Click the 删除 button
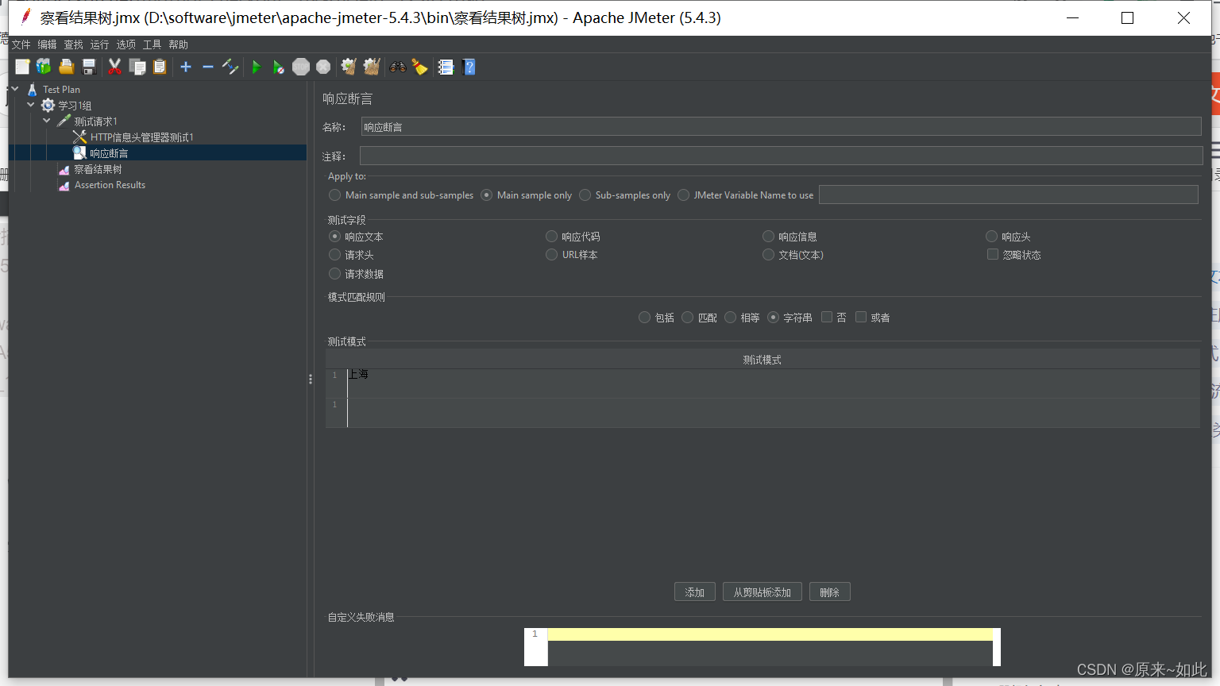Image resolution: width=1220 pixels, height=686 pixels. (x=830, y=592)
